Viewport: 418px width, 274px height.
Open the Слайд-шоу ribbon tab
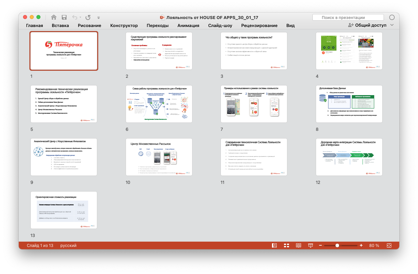(220, 25)
